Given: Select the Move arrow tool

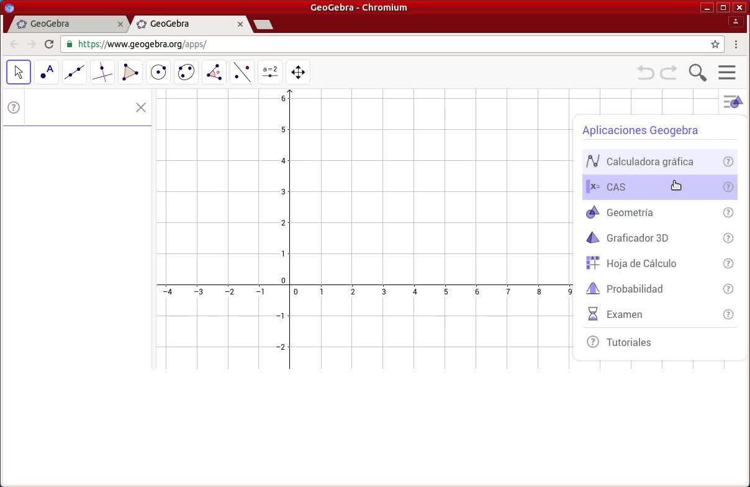Looking at the screenshot, I should [19, 72].
